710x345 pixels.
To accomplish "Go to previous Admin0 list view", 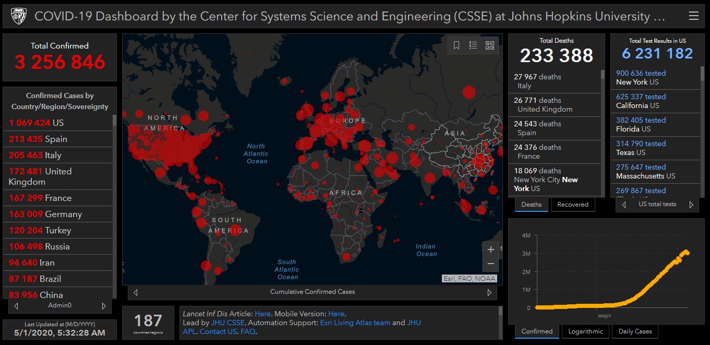I will pyautogui.click(x=16, y=306).
